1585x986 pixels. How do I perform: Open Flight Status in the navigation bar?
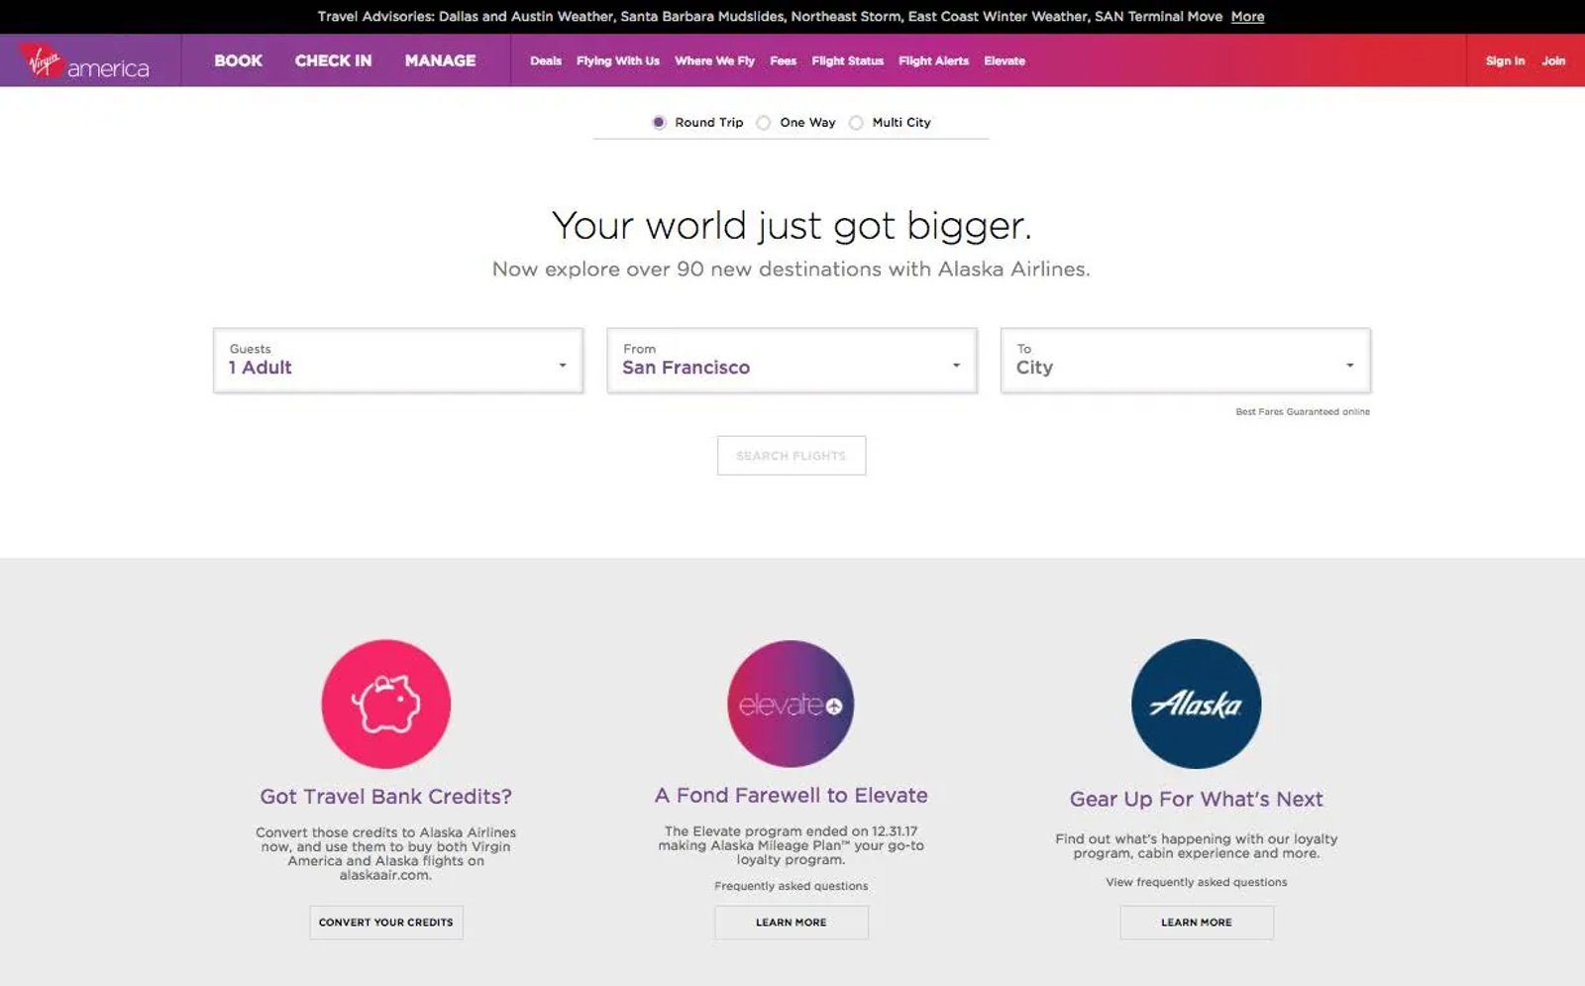[847, 60]
